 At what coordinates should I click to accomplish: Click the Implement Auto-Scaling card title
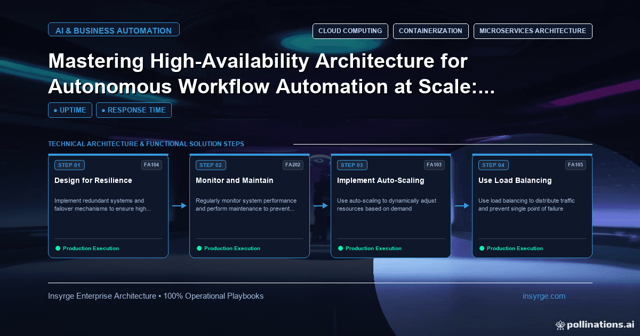click(x=381, y=181)
